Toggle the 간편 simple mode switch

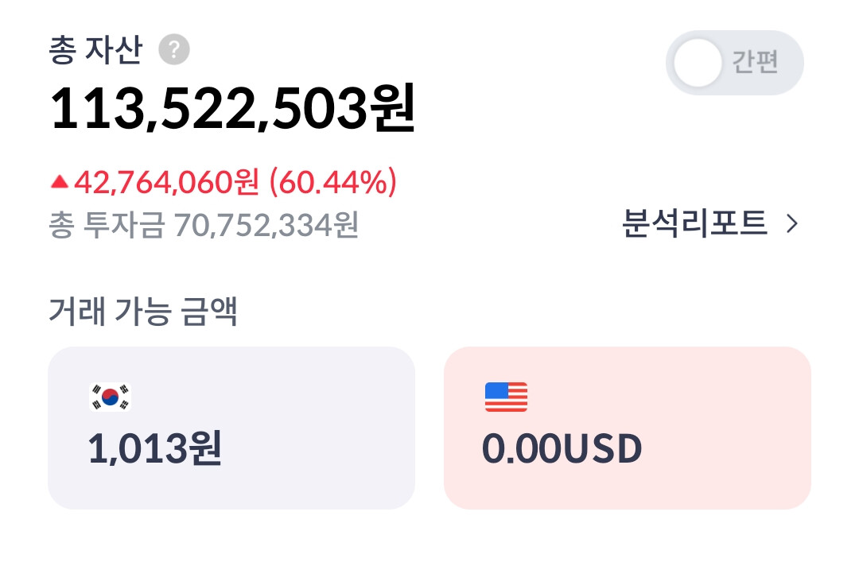(x=735, y=63)
